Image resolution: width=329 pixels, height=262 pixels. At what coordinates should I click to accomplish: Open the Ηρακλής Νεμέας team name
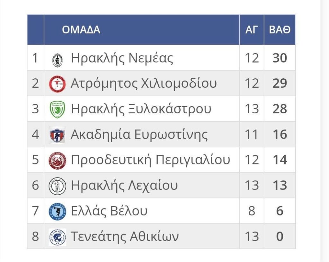(x=122, y=58)
